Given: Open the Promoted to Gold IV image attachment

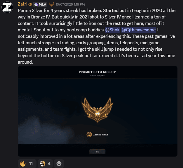Looking at the screenshot, I should tap(97, 111).
